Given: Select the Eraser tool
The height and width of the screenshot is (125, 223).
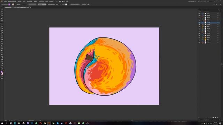Looking at the screenshot, I should (2, 33).
